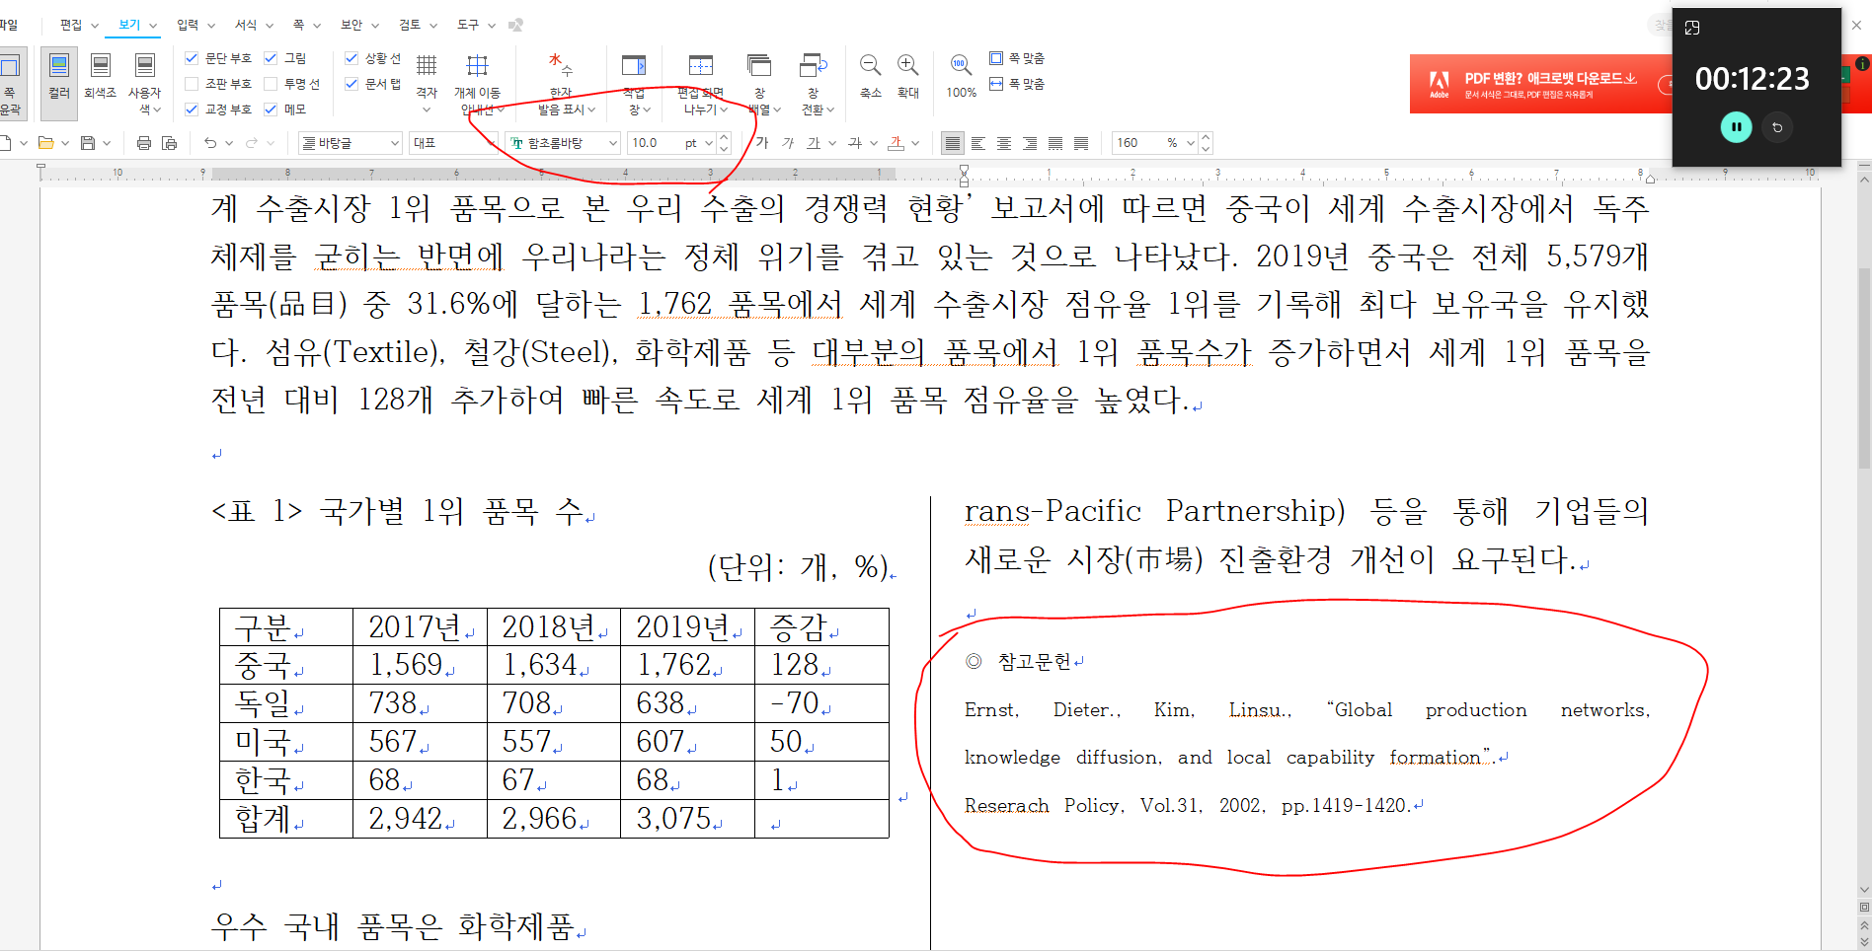The width and height of the screenshot is (1872, 951).
Task: Toggle 문서 탭 checkbox
Action: coord(351,84)
